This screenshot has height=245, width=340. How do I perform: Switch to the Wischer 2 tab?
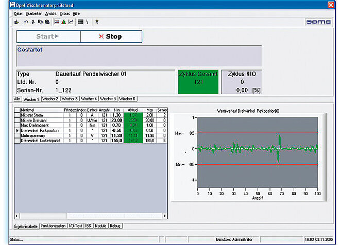50,99
